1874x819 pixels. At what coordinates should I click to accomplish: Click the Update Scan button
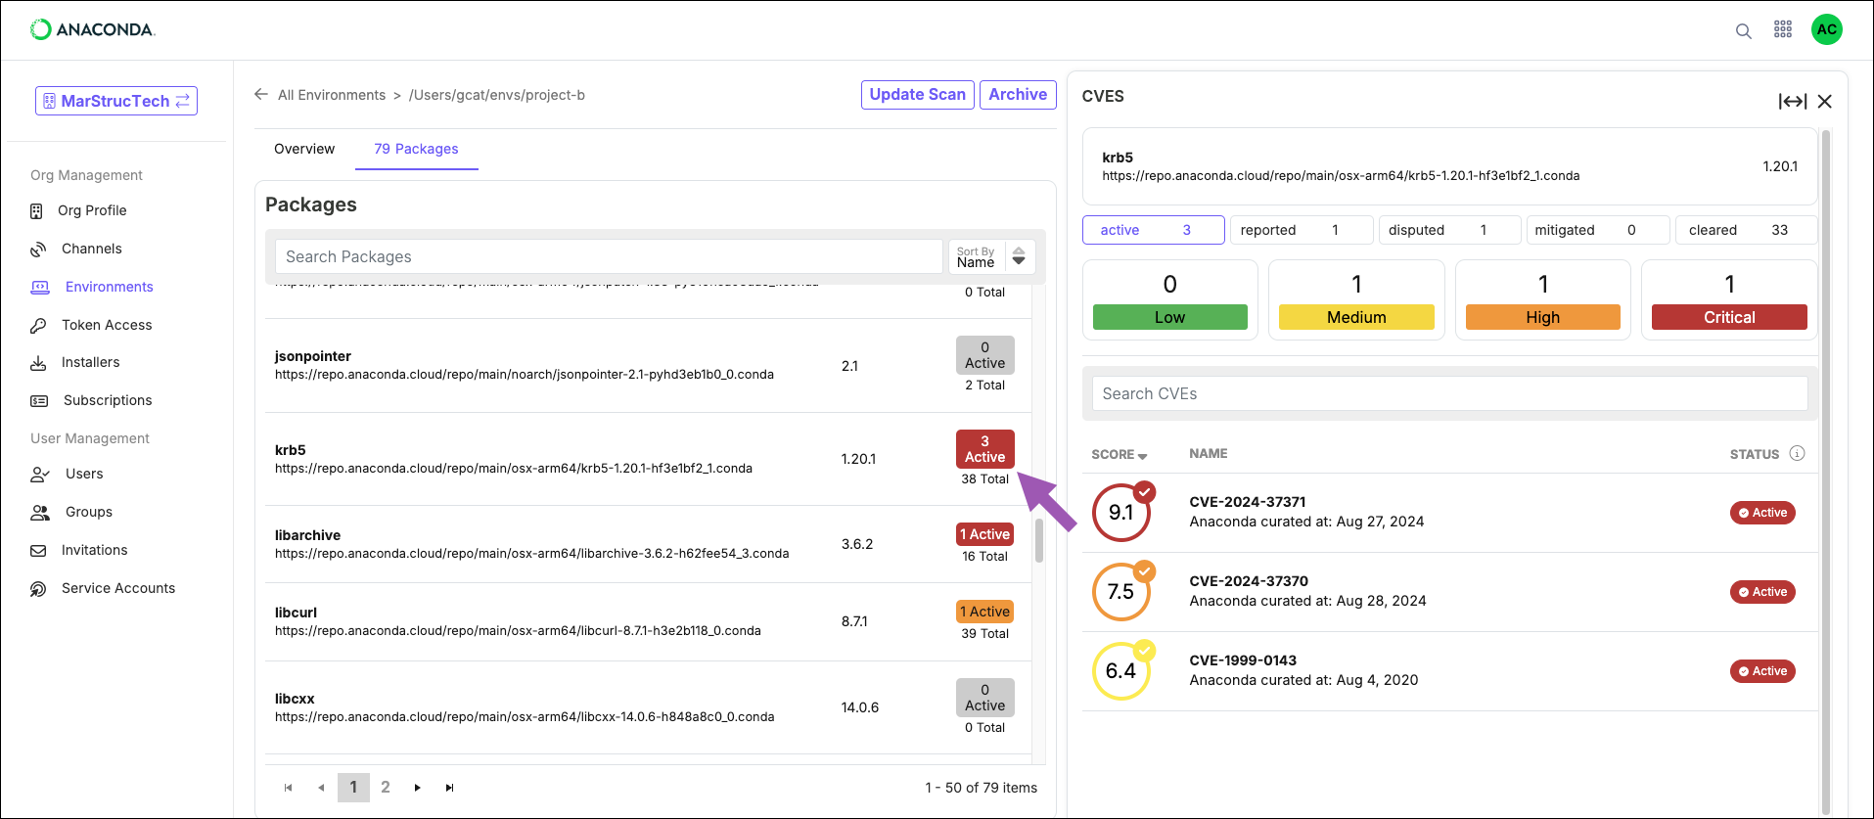point(917,94)
